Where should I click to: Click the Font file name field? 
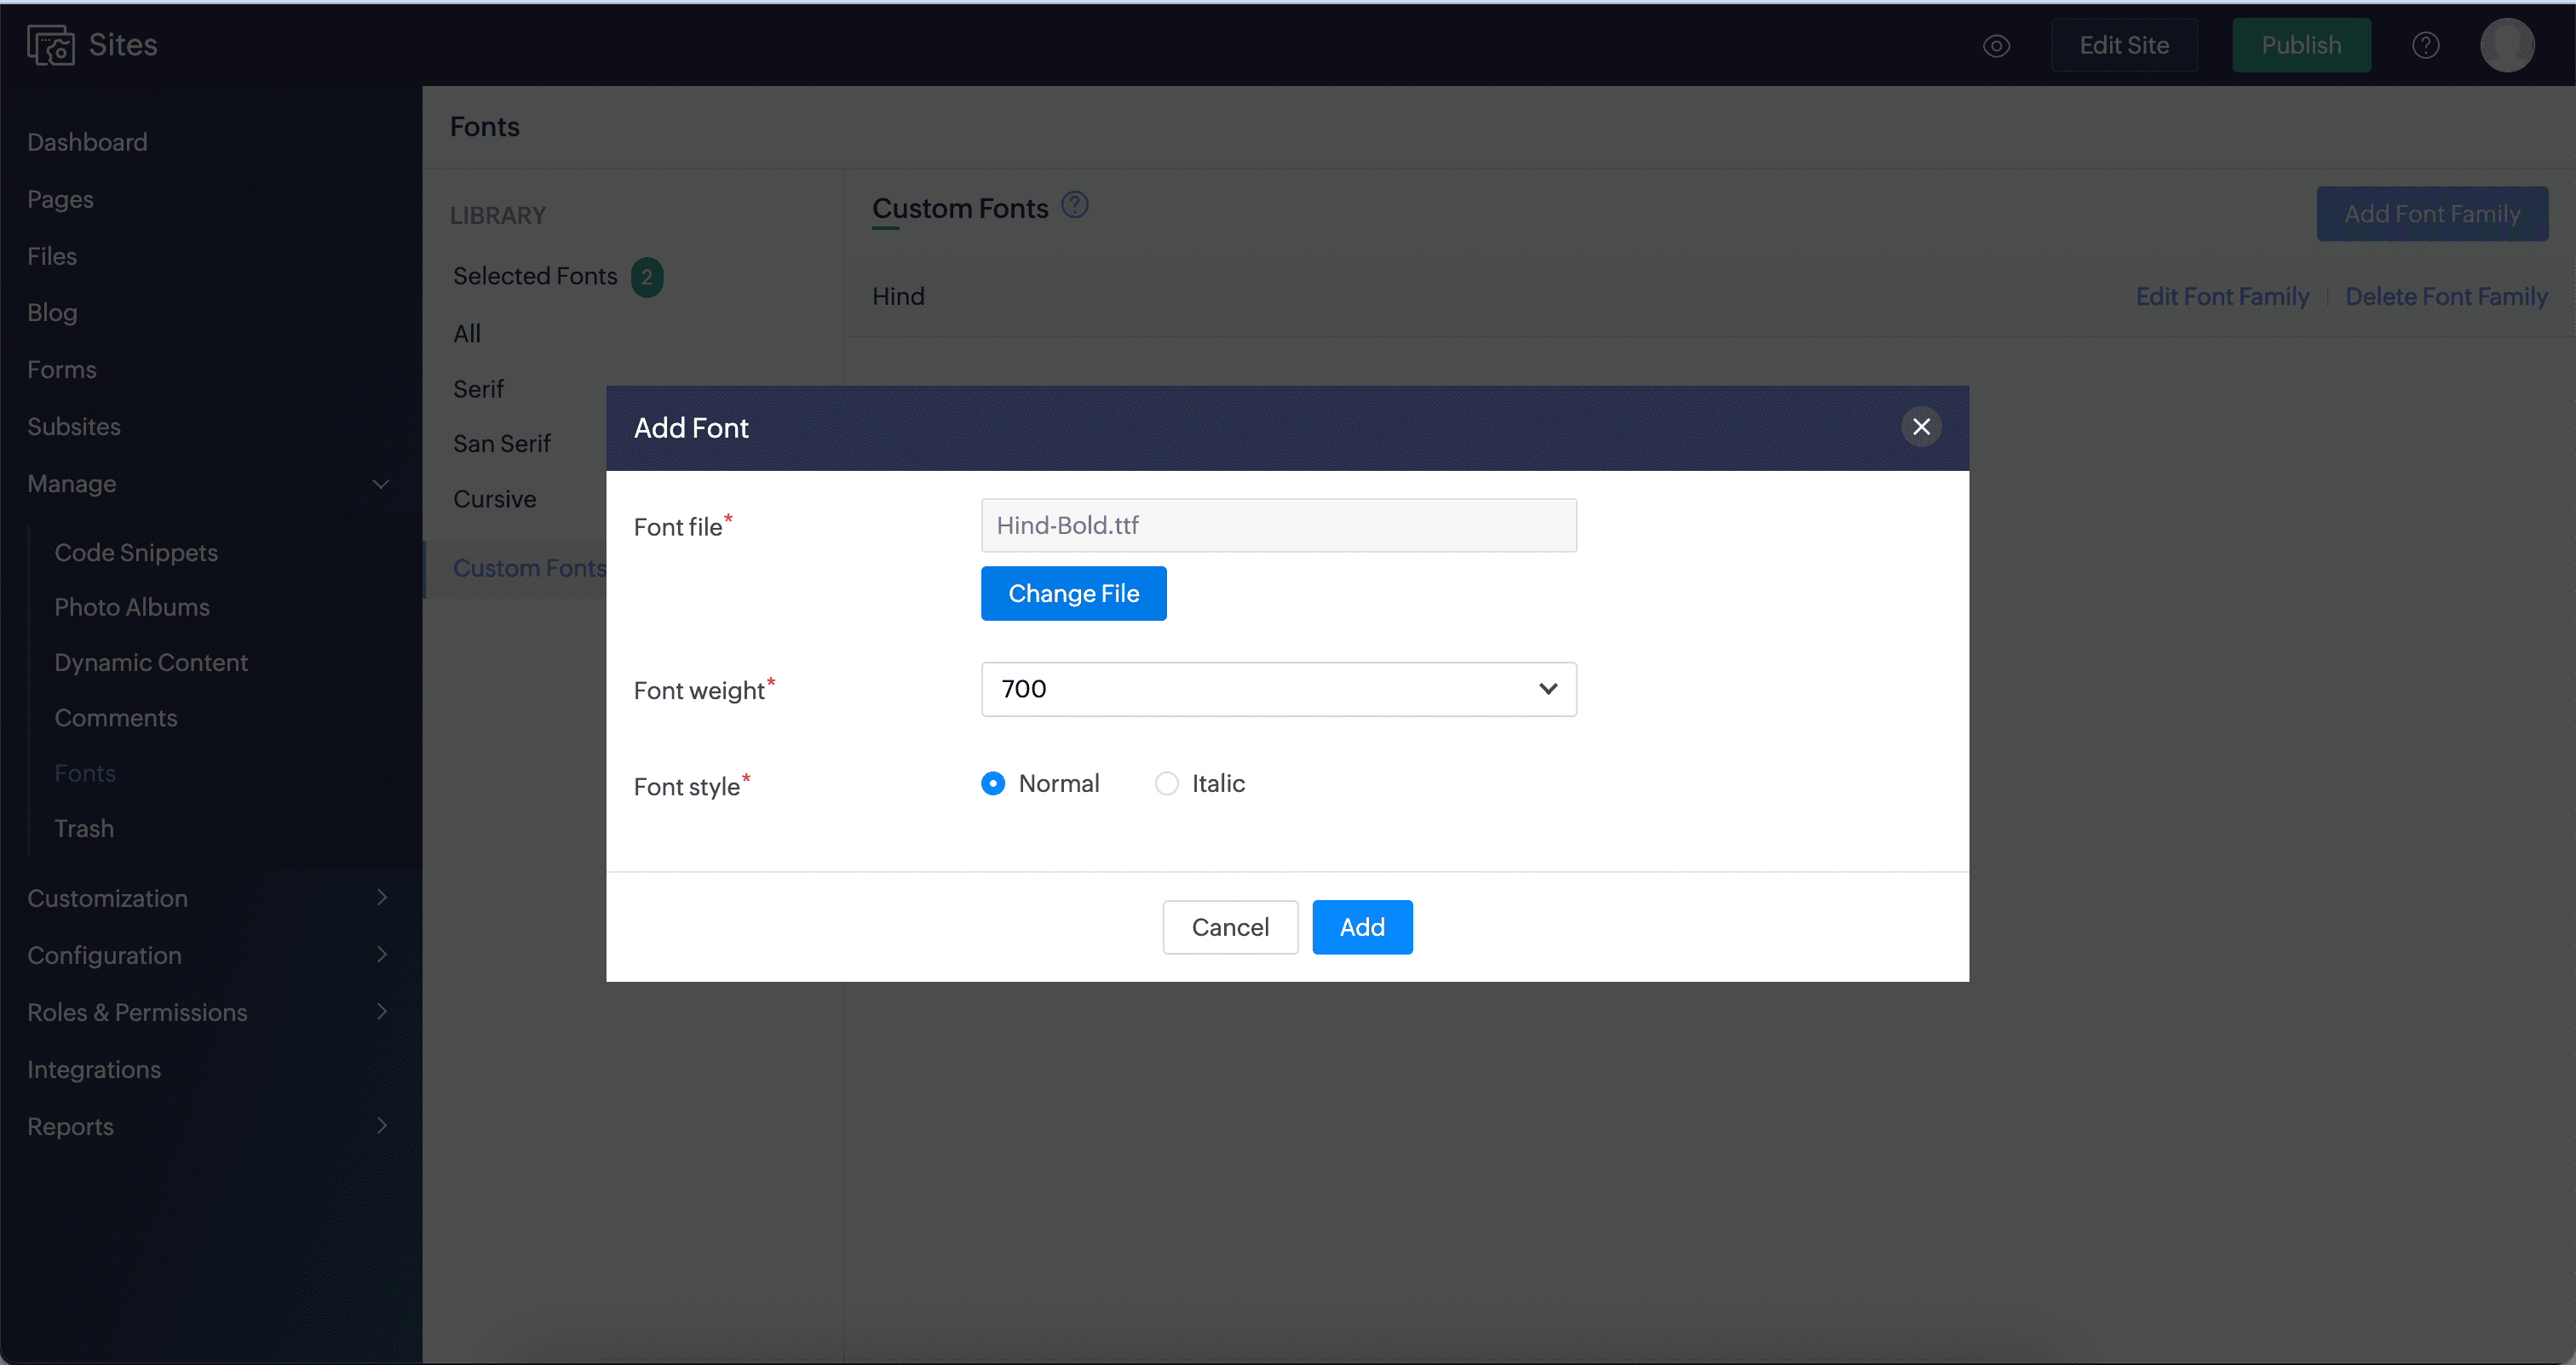[x=1278, y=525]
